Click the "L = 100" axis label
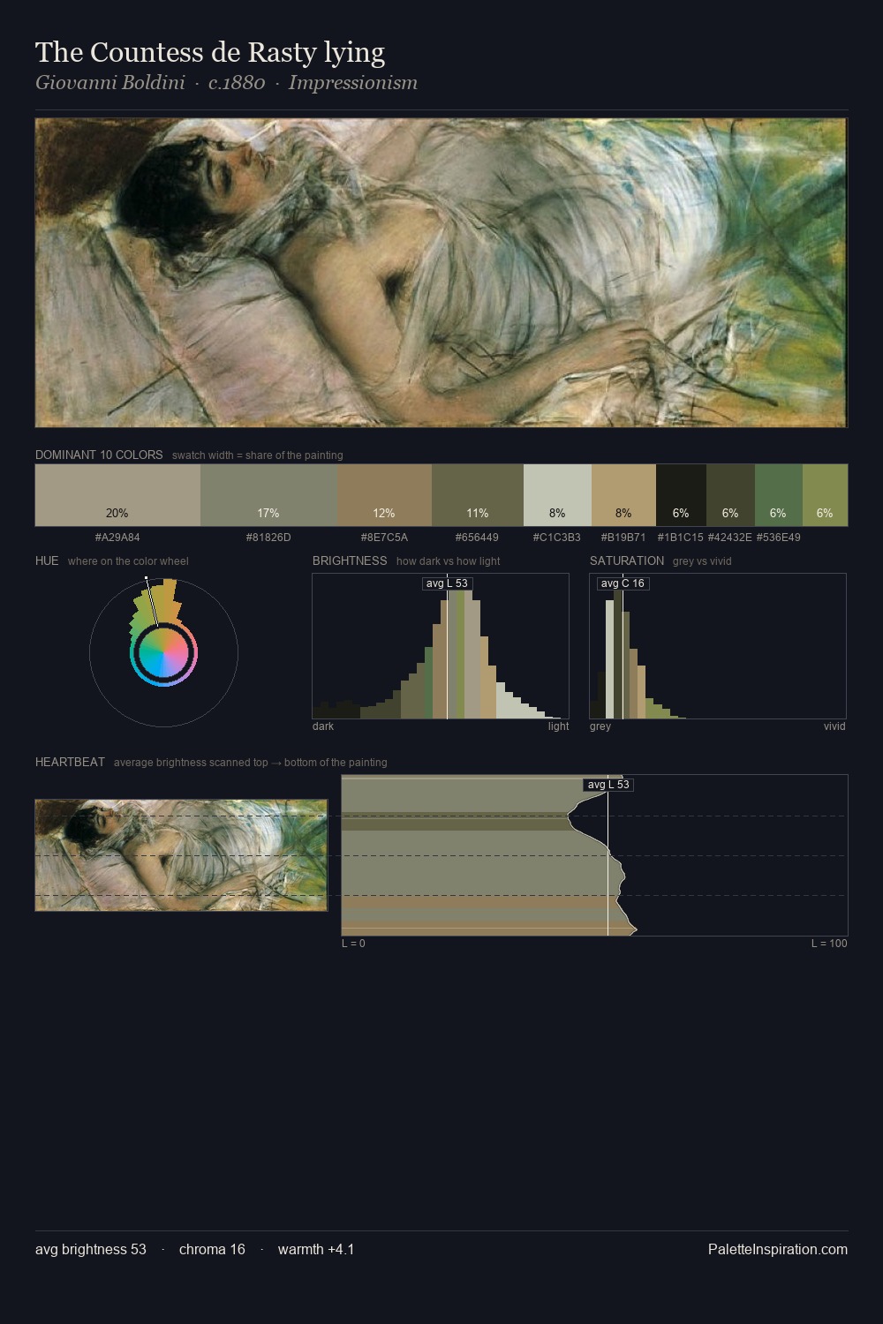Viewport: 883px width, 1324px height. tap(829, 944)
